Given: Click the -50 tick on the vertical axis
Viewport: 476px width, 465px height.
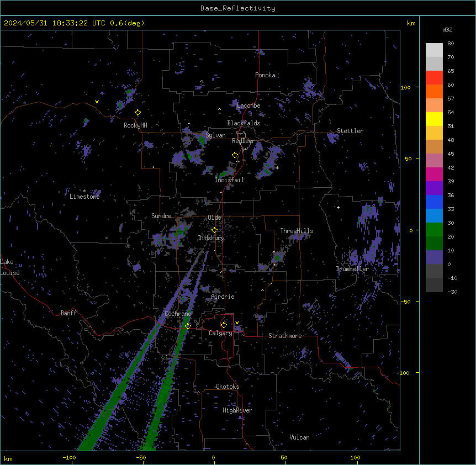Looking at the screenshot, I should pos(405,302).
